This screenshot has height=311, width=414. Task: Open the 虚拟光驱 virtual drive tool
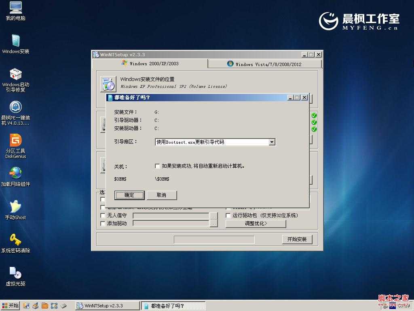(x=15, y=274)
